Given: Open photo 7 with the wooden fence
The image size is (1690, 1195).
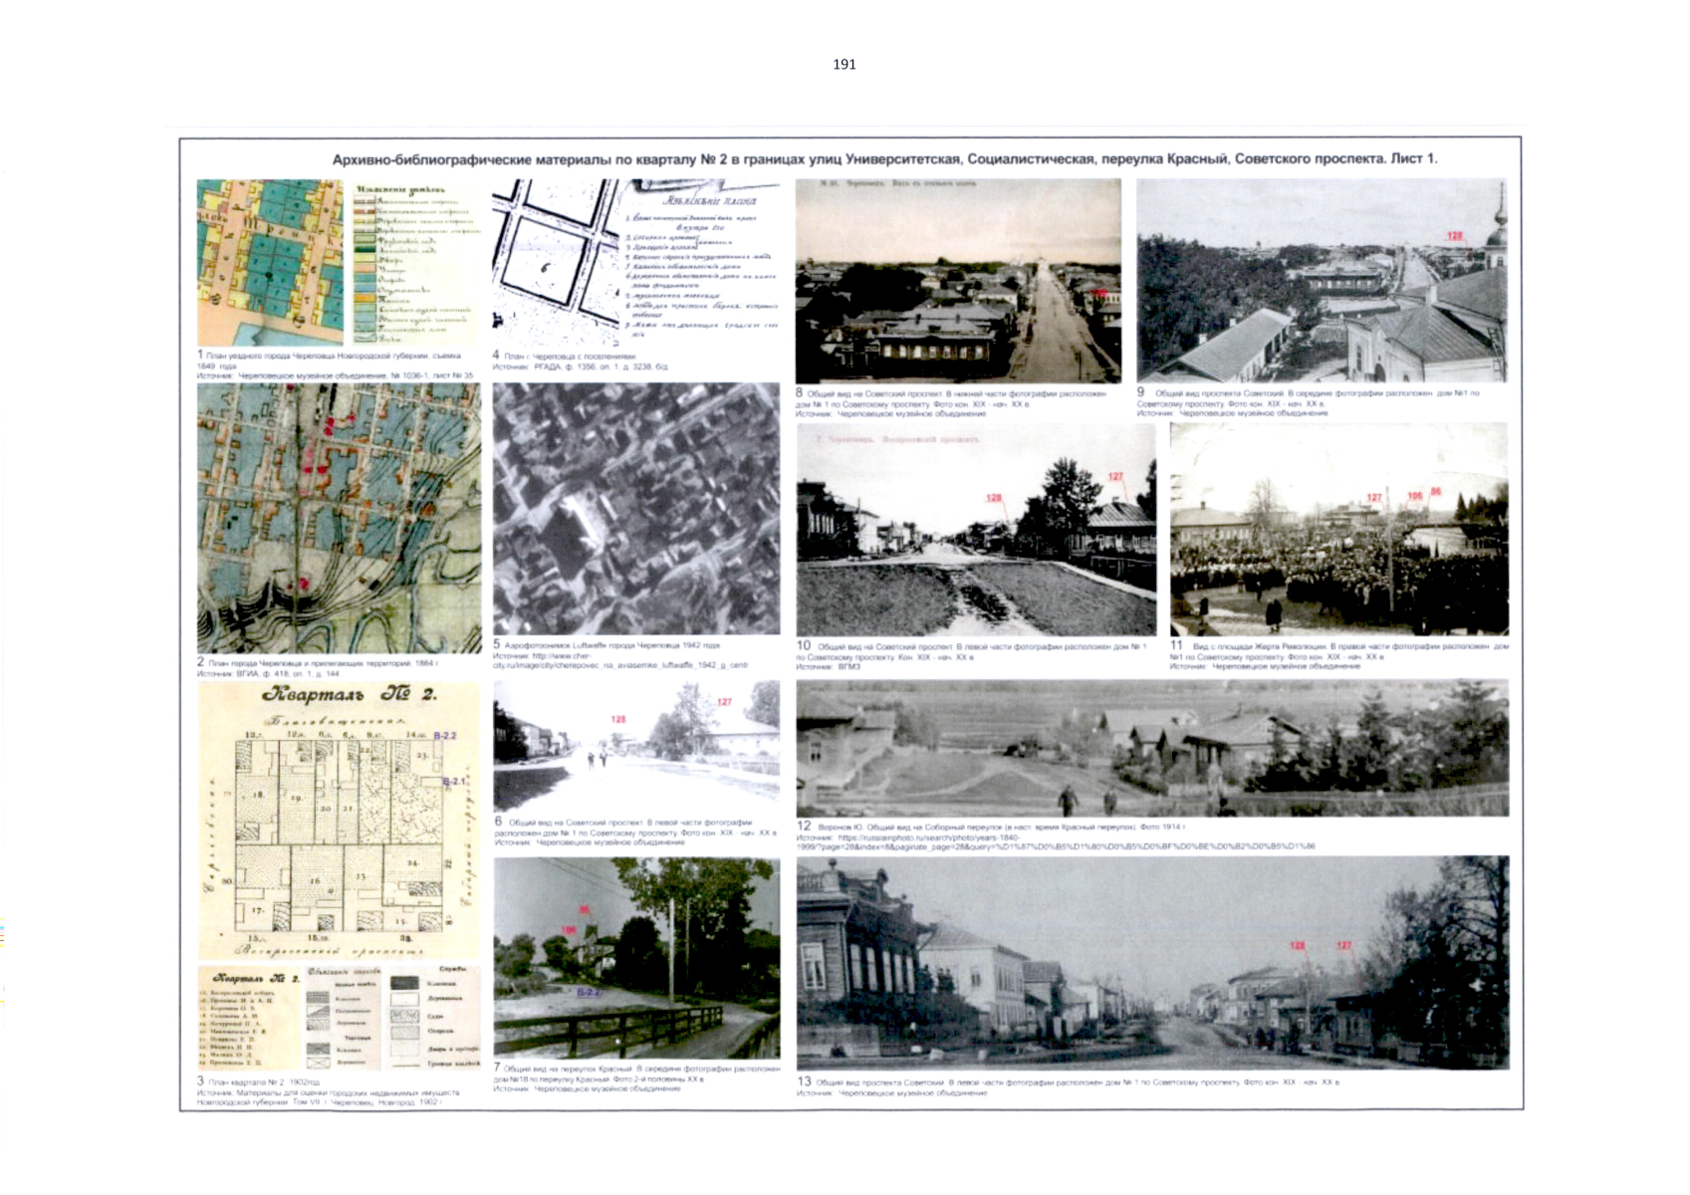Looking at the screenshot, I should pyautogui.click(x=636, y=958).
